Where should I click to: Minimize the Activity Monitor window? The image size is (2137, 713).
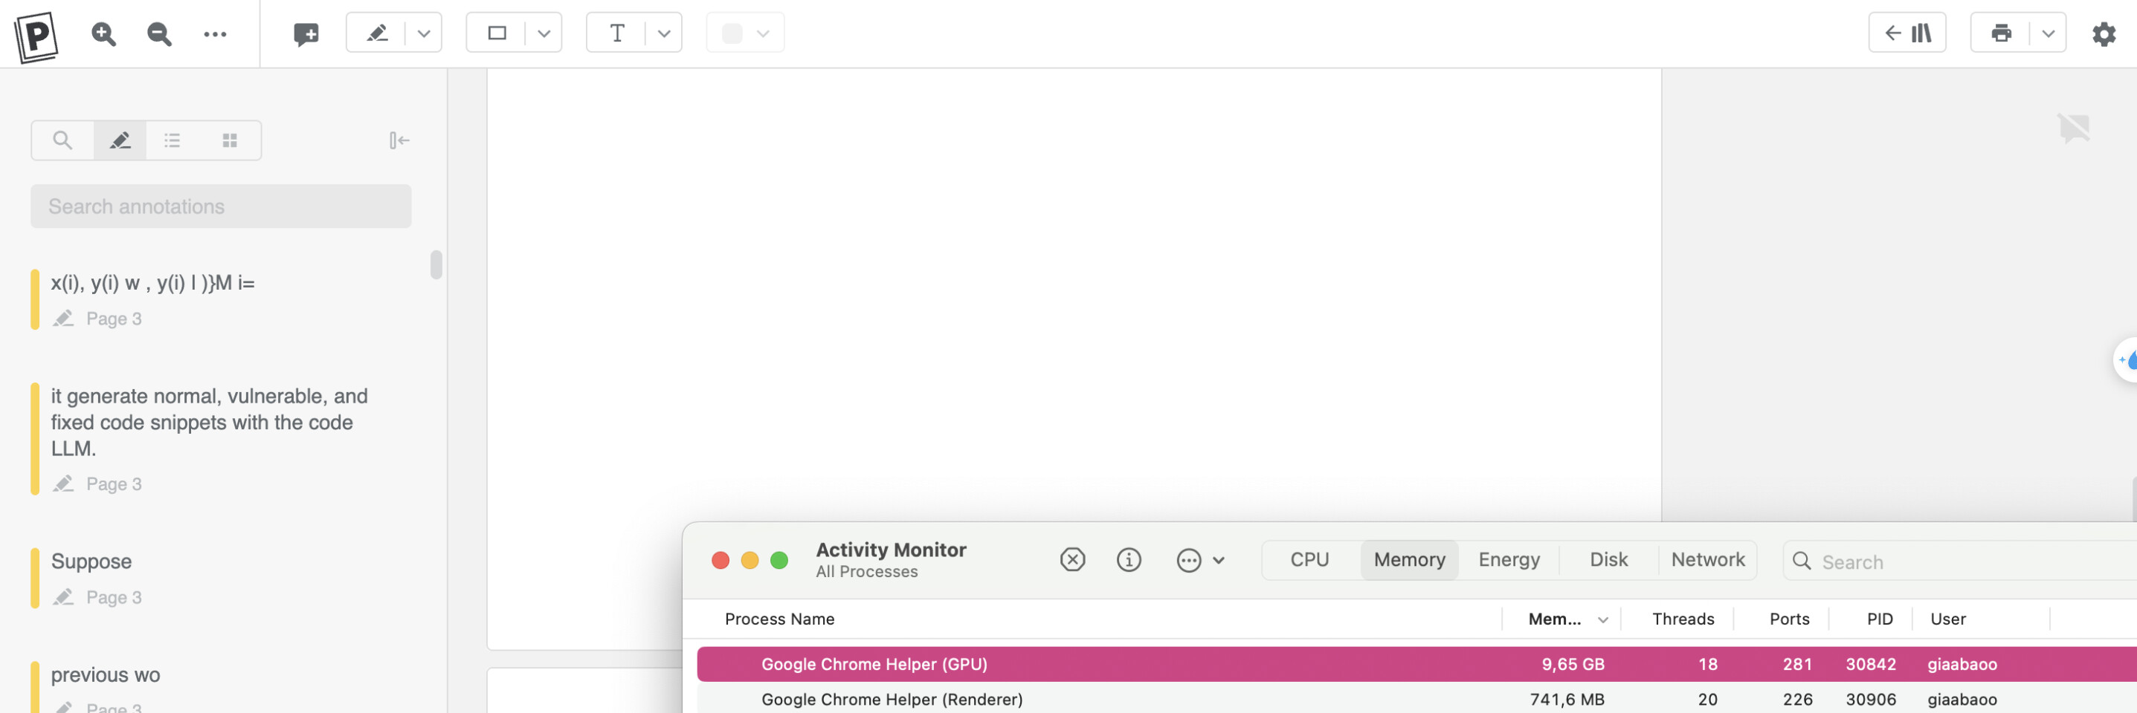click(x=749, y=561)
